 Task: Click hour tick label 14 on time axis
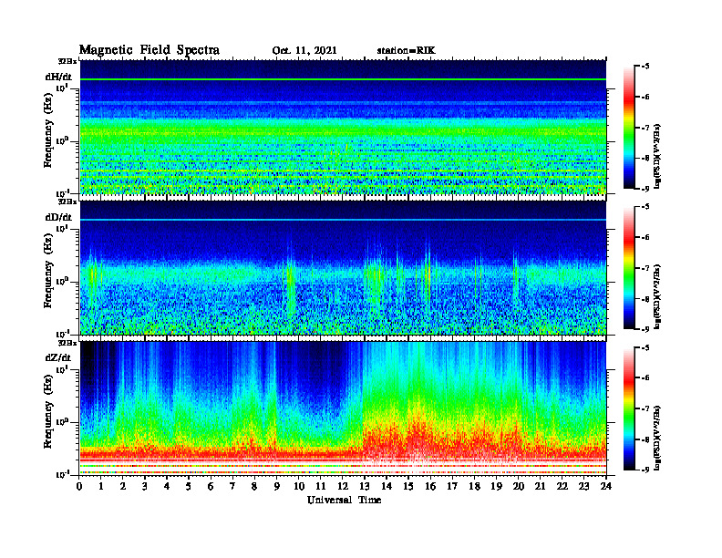pyautogui.click(x=387, y=487)
